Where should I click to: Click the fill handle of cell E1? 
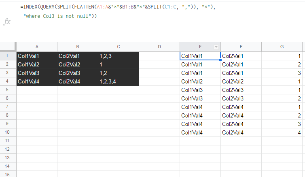point(220,60)
